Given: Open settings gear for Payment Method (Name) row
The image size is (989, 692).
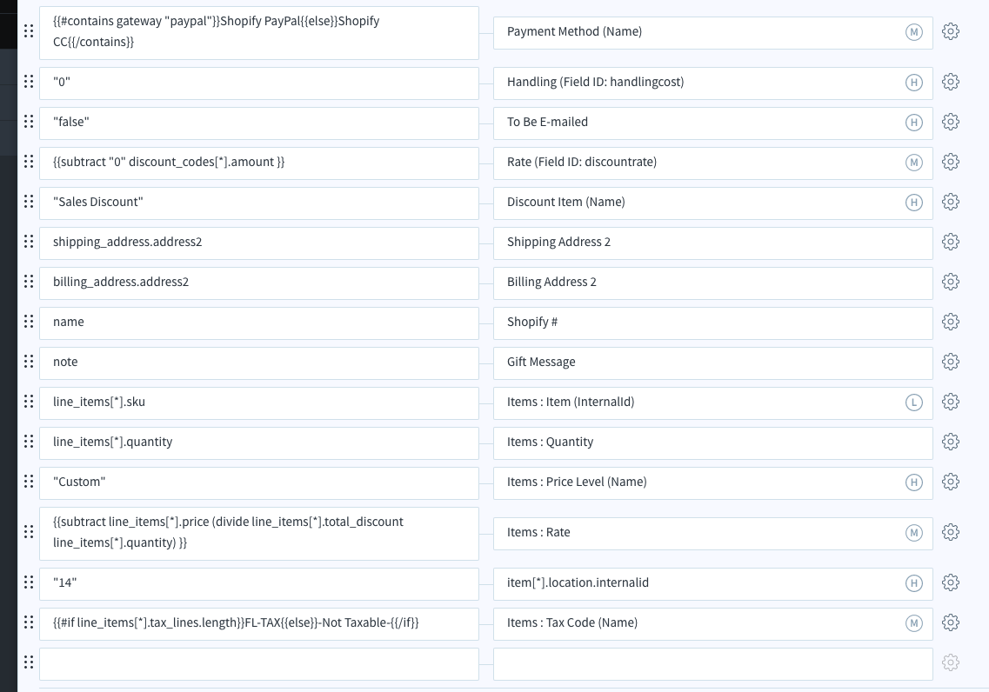Looking at the screenshot, I should (x=951, y=32).
